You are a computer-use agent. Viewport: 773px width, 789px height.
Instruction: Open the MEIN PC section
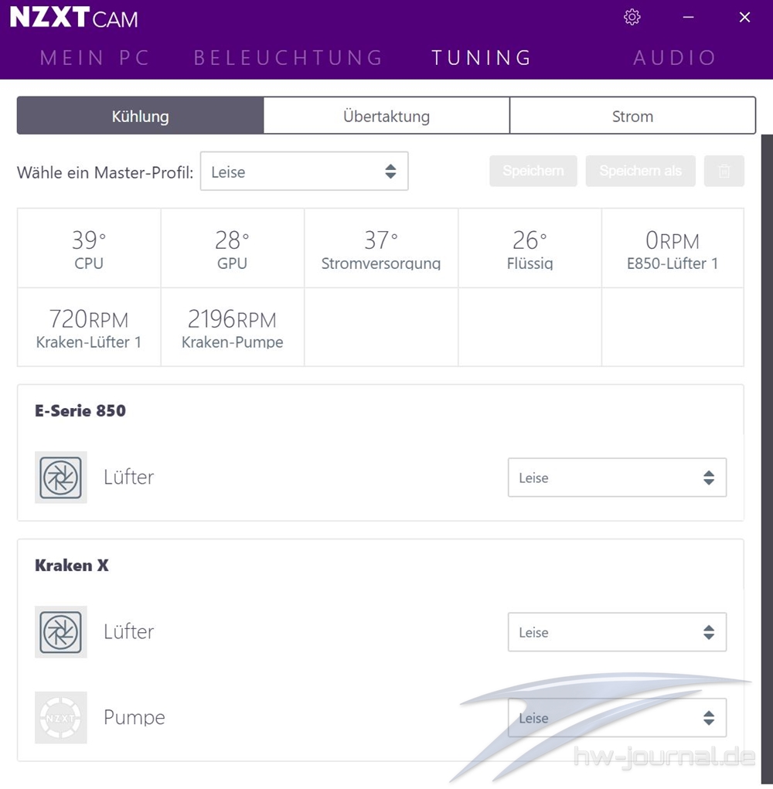click(94, 57)
